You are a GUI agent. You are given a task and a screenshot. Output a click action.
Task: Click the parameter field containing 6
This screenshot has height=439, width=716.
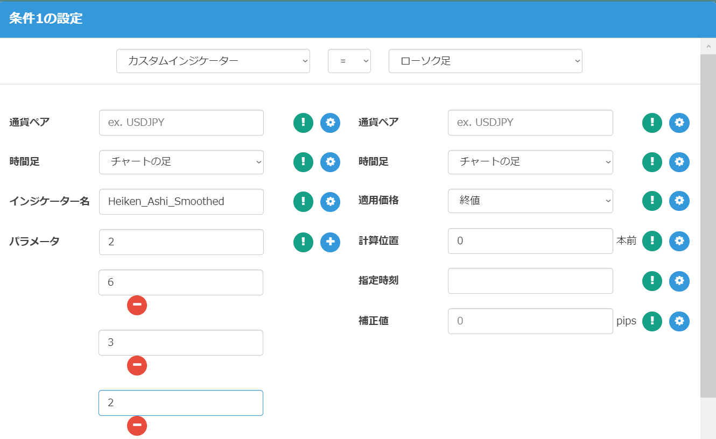click(181, 282)
